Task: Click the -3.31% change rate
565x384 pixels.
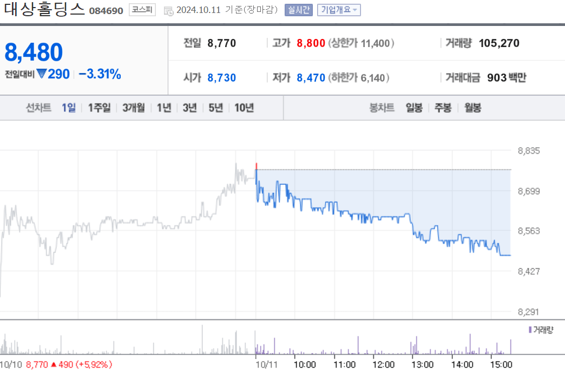Action: click(100, 74)
